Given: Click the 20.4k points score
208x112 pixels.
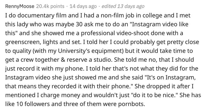Looking at the screenshot, I should pos(50,6).
